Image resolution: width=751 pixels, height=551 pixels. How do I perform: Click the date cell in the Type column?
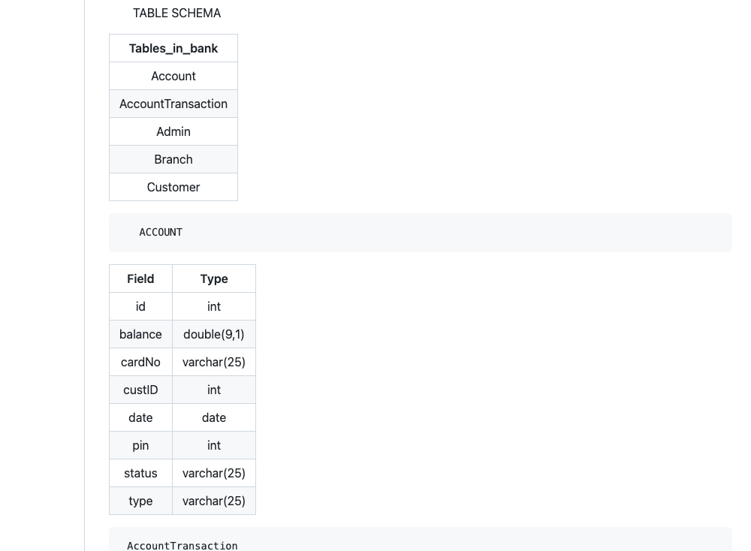214,417
